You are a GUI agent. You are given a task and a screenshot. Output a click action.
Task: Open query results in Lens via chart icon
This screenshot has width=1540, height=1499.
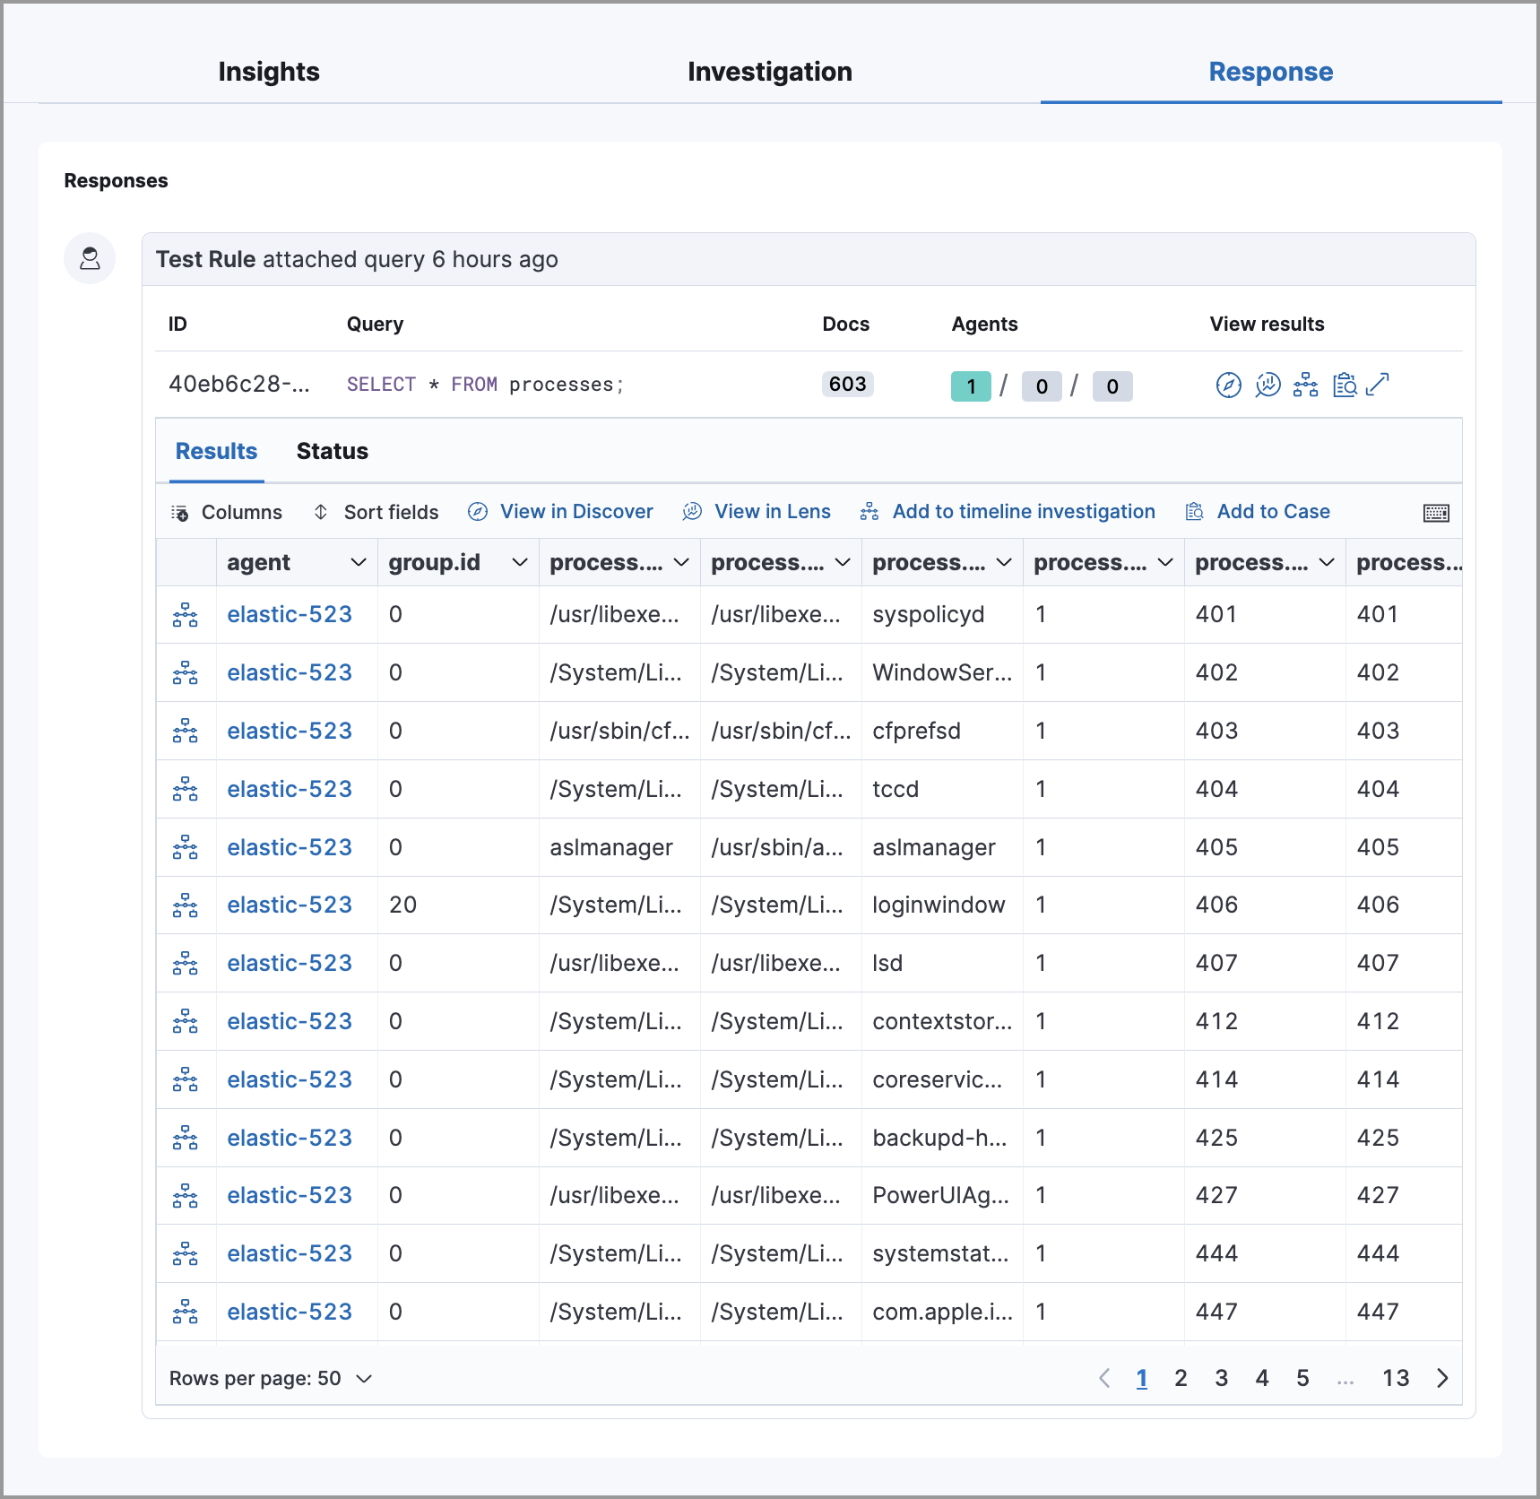point(1267,385)
